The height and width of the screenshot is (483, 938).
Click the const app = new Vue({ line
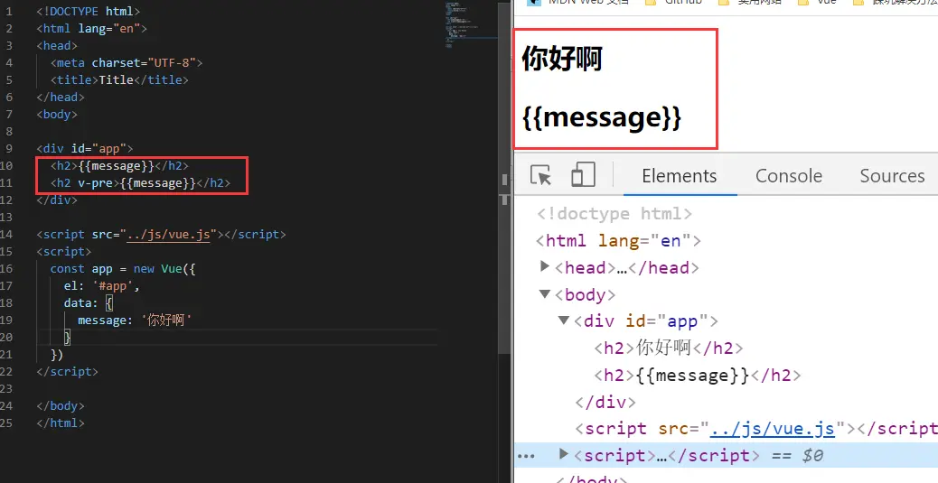[x=123, y=269]
